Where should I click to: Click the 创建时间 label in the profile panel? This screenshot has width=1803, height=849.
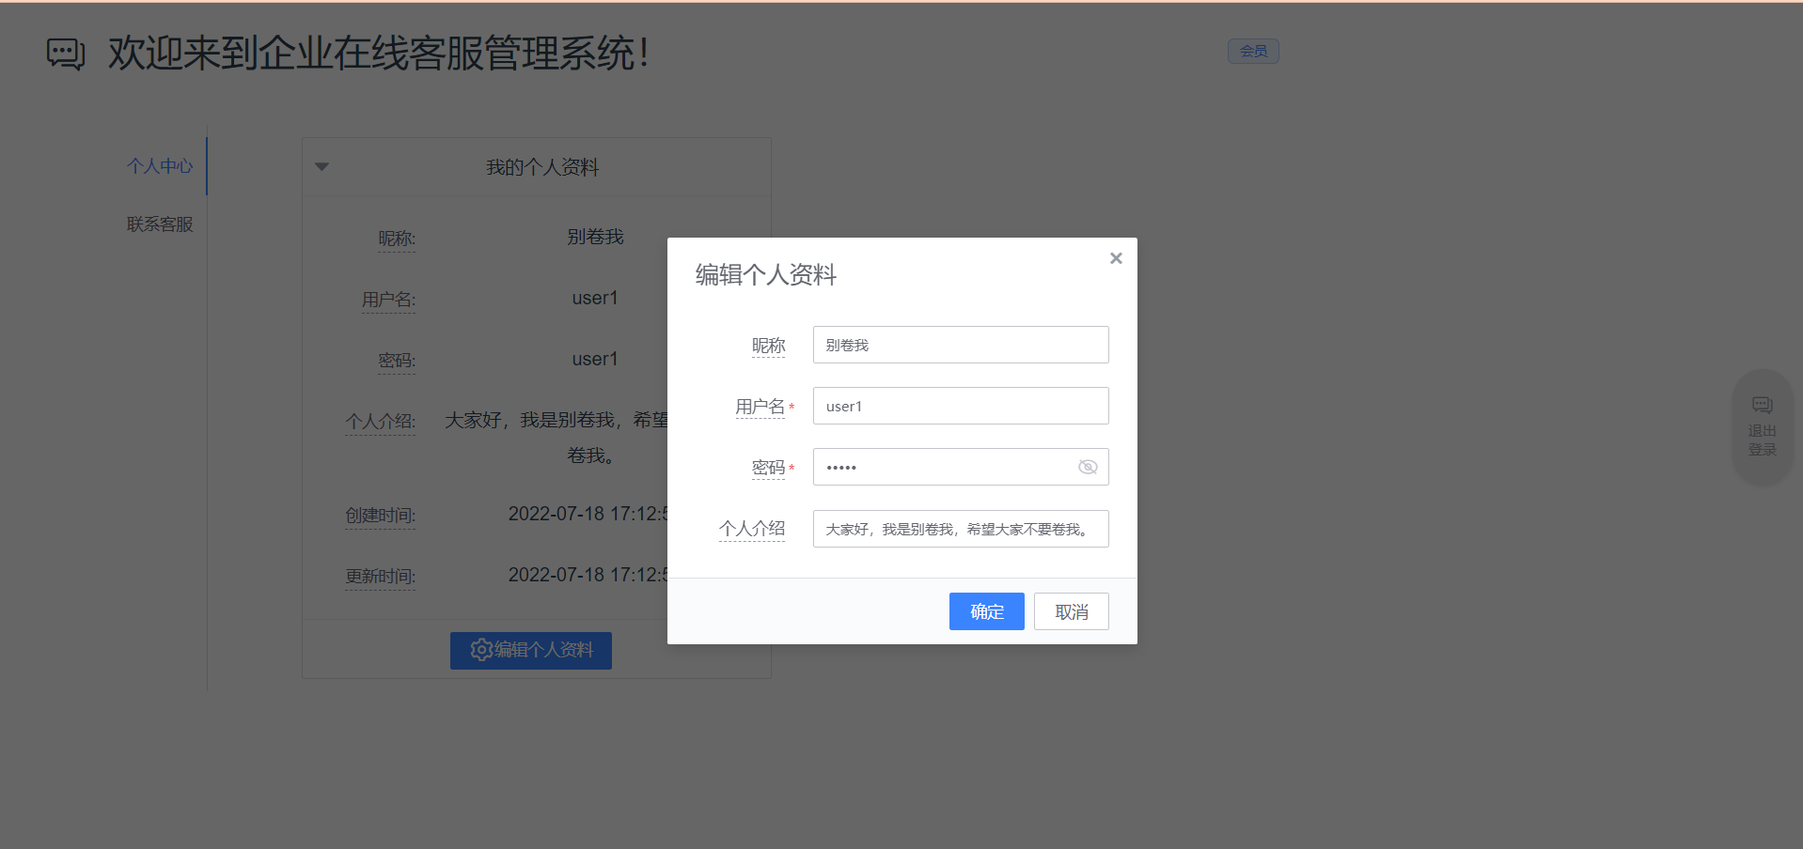coord(380,516)
